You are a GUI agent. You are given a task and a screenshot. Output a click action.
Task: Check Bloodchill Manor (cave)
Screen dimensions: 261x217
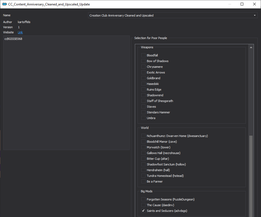(143, 141)
